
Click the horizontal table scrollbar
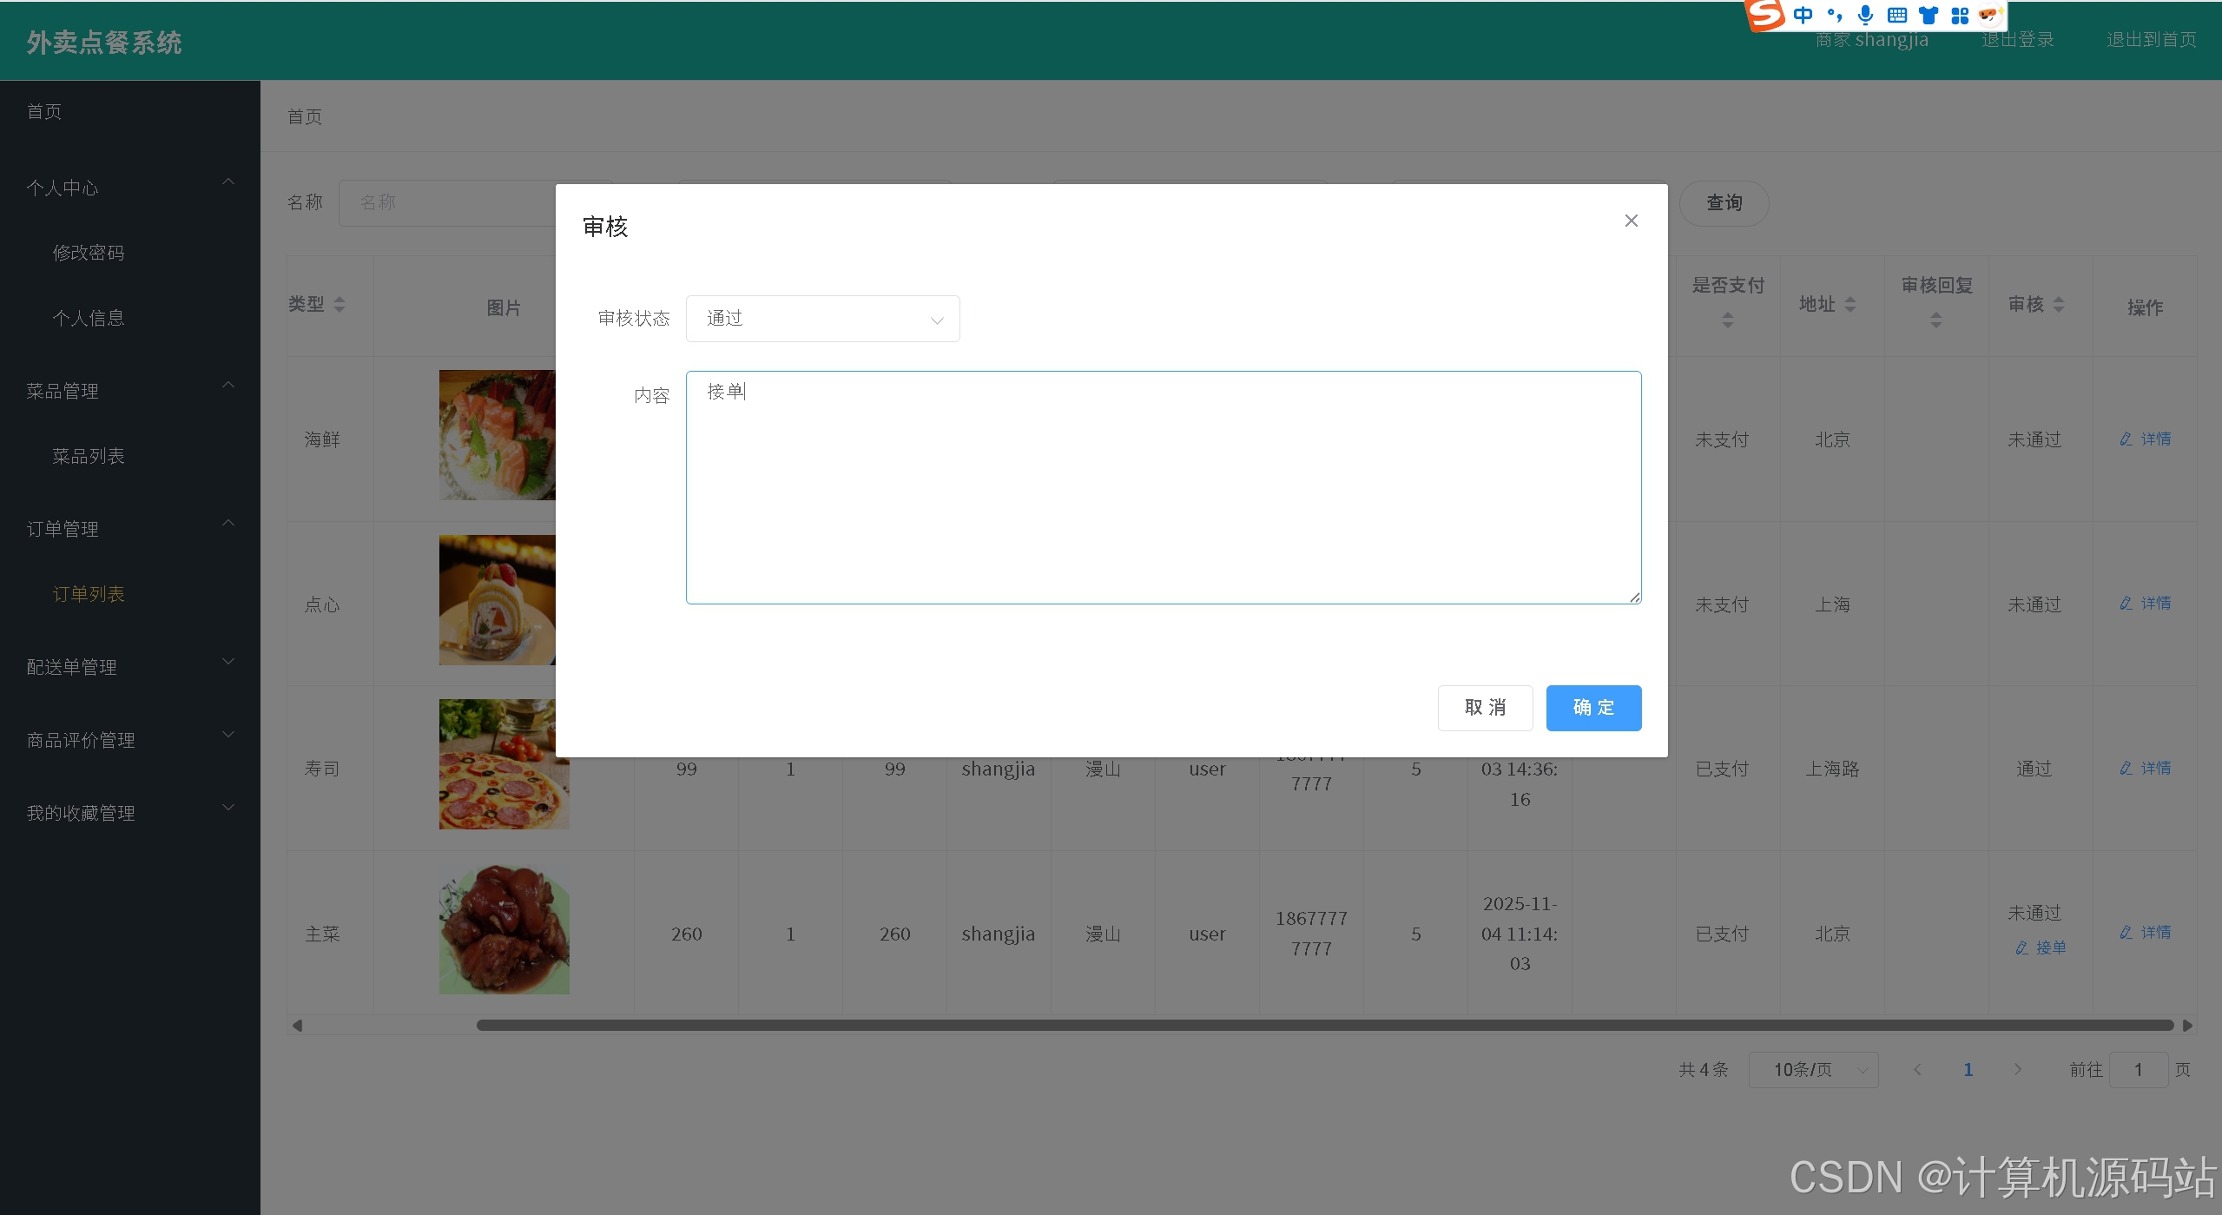click(1324, 1026)
